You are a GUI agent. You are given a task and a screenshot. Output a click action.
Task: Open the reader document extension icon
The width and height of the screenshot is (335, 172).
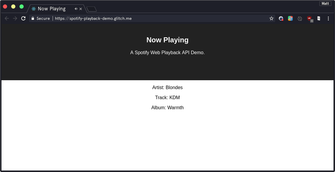click(x=318, y=18)
